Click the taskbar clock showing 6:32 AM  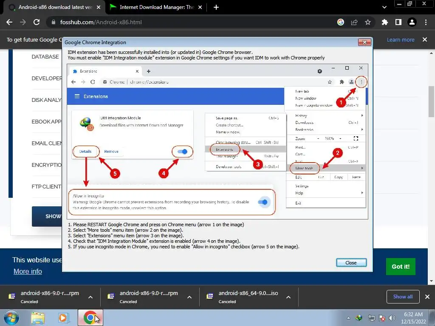click(x=413, y=318)
